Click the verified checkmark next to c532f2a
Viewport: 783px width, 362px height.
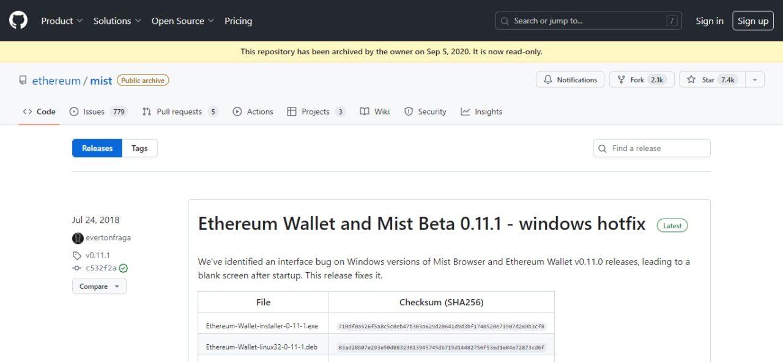pos(124,268)
